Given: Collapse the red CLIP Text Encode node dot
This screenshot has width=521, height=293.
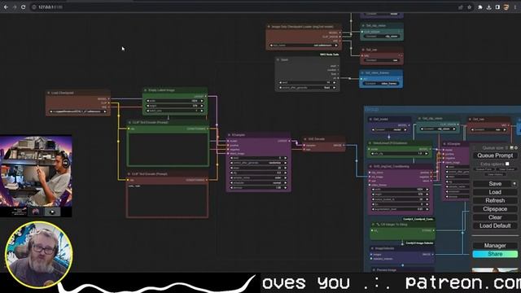Looking at the screenshot, I should click(x=129, y=173).
